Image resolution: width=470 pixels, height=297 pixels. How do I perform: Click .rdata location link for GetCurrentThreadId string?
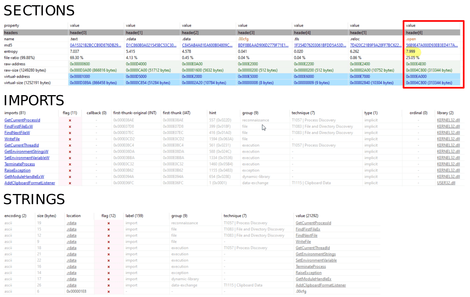[x=72, y=248]
